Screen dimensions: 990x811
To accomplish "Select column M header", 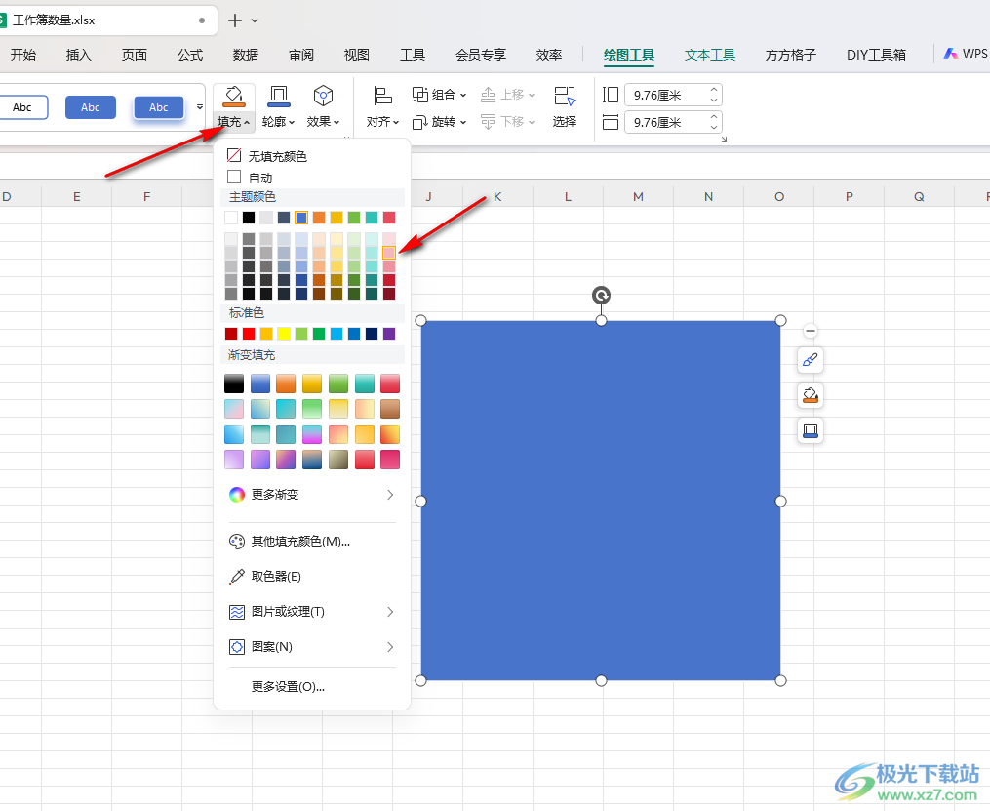I will [x=638, y=196].
